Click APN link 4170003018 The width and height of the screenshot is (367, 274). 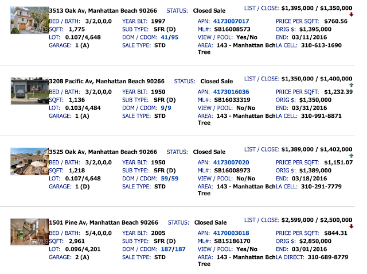click(231, 233)
